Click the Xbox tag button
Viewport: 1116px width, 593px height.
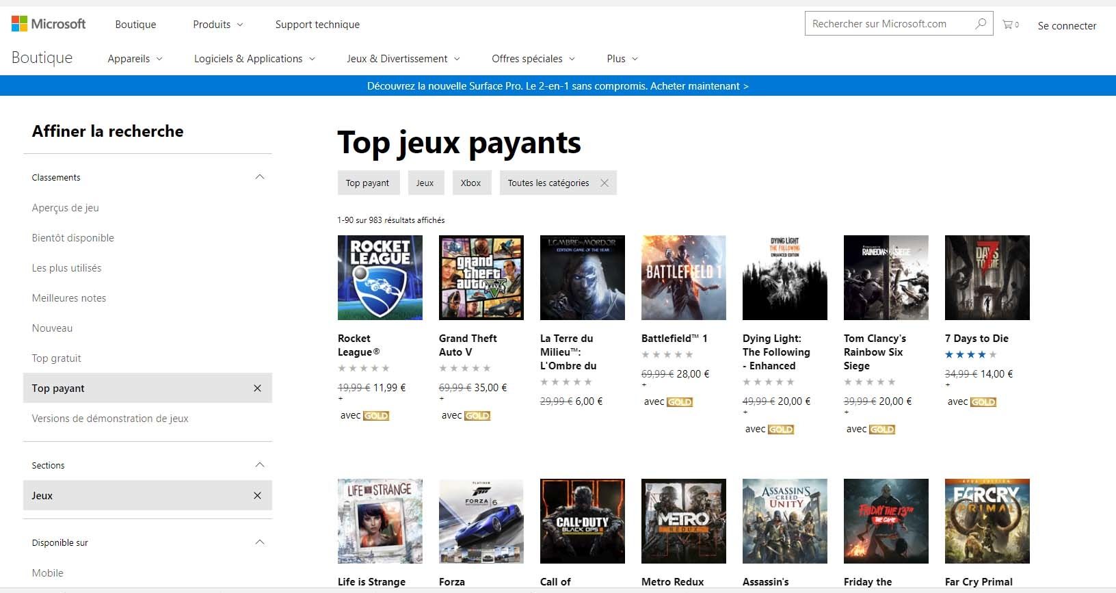coord(470,183)
